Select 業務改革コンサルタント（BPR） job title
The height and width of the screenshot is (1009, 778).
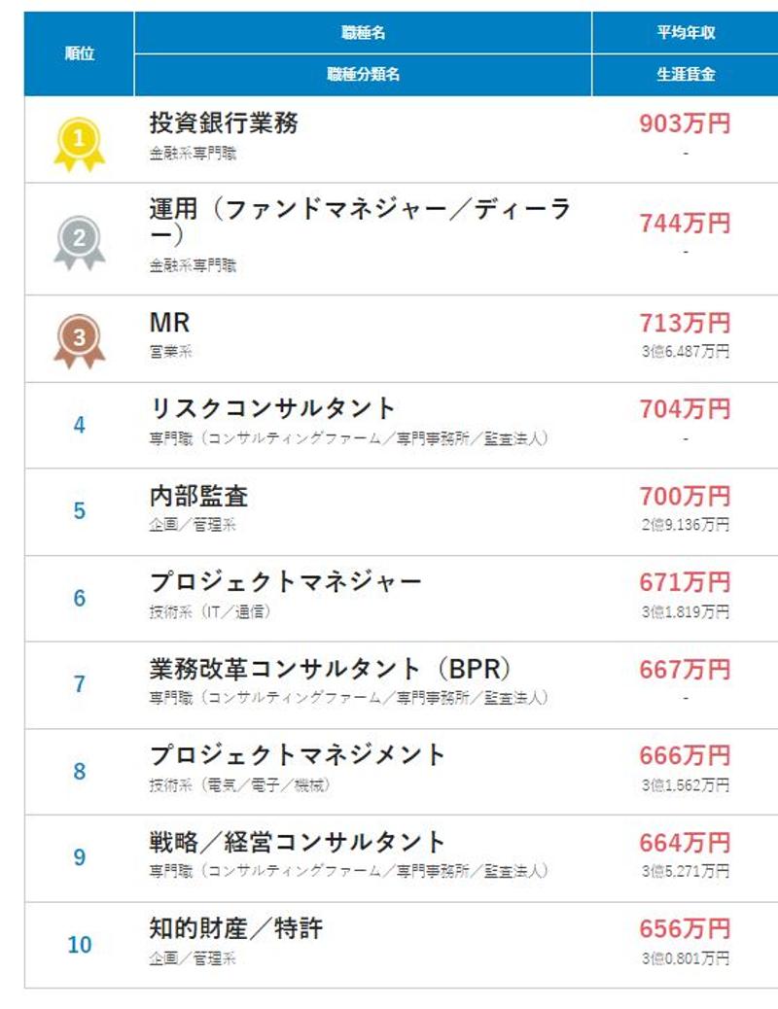pyautogui.click(x=331, y=669)
